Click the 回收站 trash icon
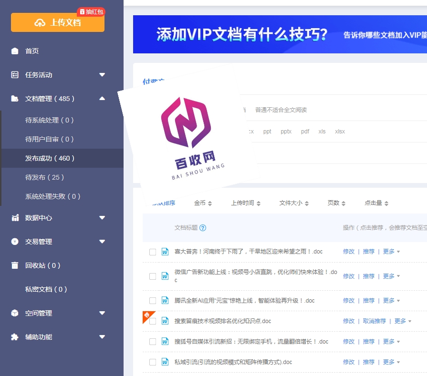Image resolution: width=427 pixels, height=376 pixels. pyautogui.click(x=15, y=265)
